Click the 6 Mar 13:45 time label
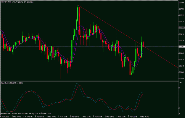 pyautogui.click(x=75, y=117)
